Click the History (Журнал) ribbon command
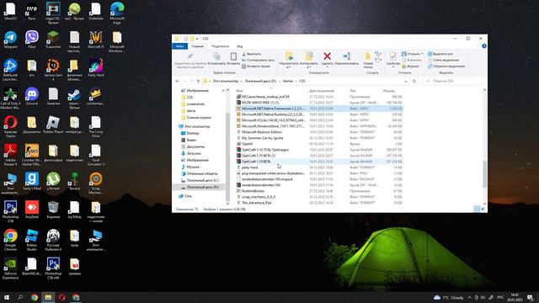This screenshot has height=303, width=539. (411, 66)
